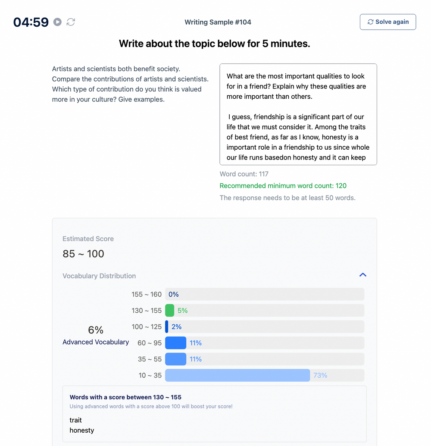Reset the timer with the refresh icon
The image size is (431, 446).
(71, 22)
